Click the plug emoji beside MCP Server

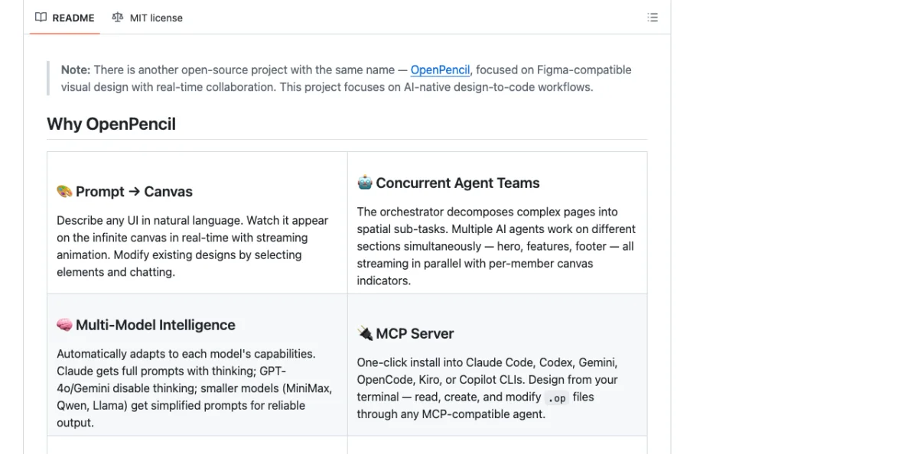click(x=365, y=333)
